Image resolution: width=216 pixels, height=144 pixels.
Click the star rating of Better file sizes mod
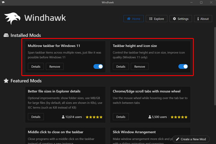(x=94, y=117)
